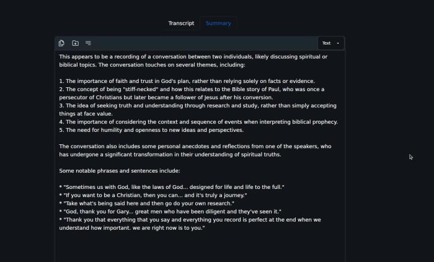The height and width of the screenshot is (262, 434).
Task: Click the small arrow beside Text
Action: (338, 43)
